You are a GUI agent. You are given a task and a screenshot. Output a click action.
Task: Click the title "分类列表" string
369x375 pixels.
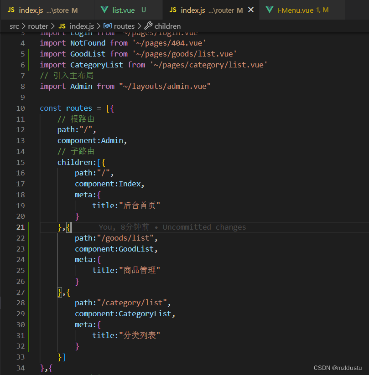tap(140, 335)
